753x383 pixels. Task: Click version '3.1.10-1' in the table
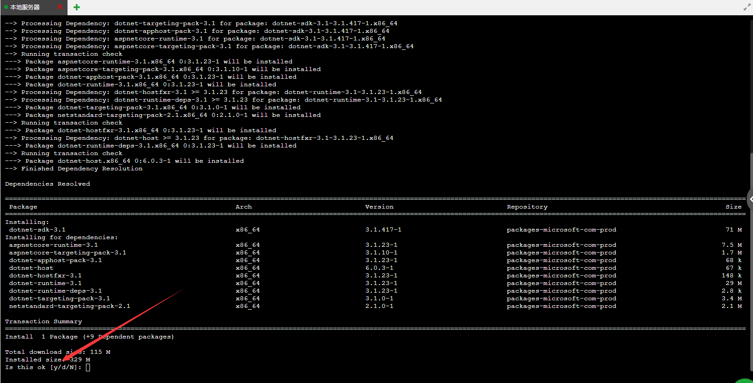381,253
